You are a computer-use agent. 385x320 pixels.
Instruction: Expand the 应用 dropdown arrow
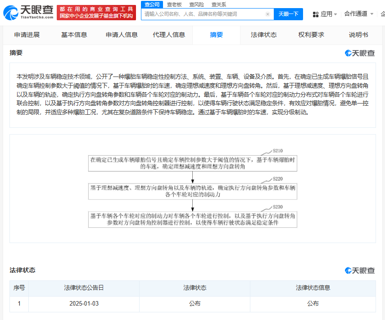pos(335,14)
